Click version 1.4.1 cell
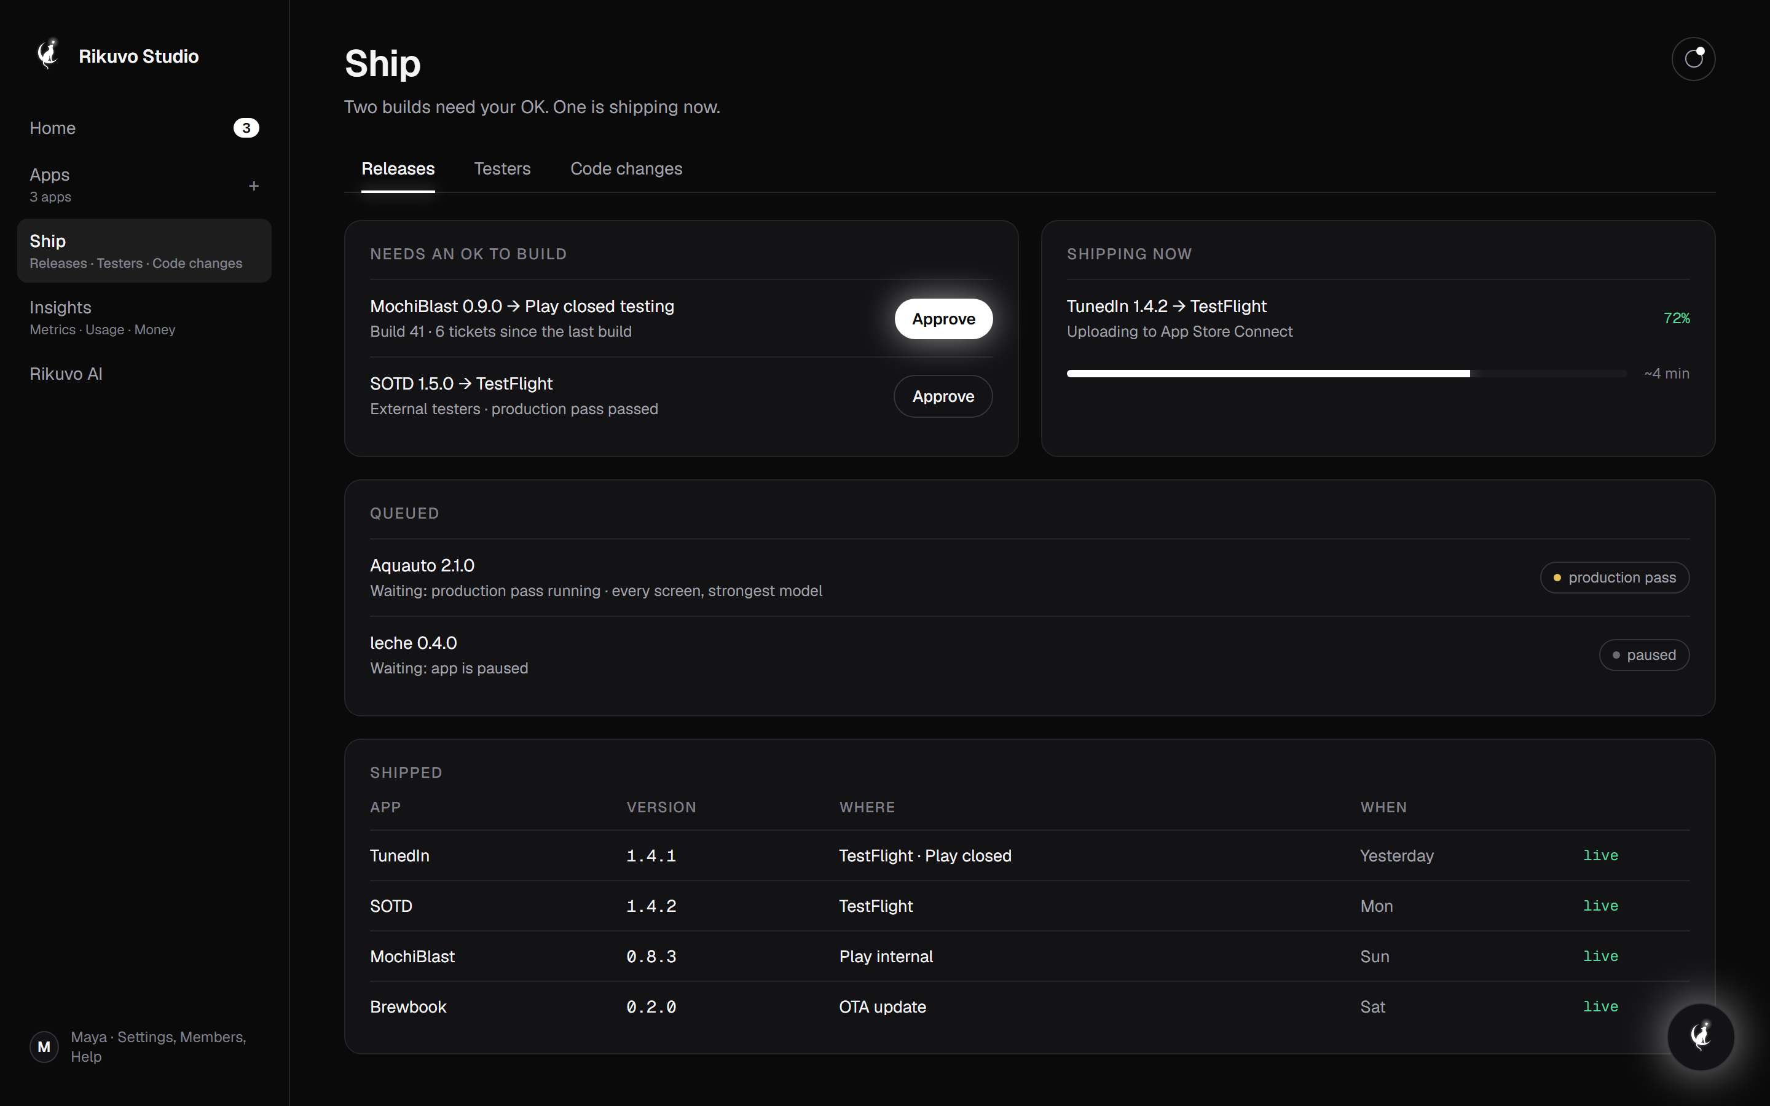Image resolution: width=1770 pixels, height=1106 pixels. 651,856
